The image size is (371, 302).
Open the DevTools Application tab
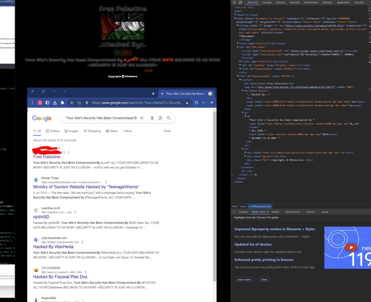343,3
